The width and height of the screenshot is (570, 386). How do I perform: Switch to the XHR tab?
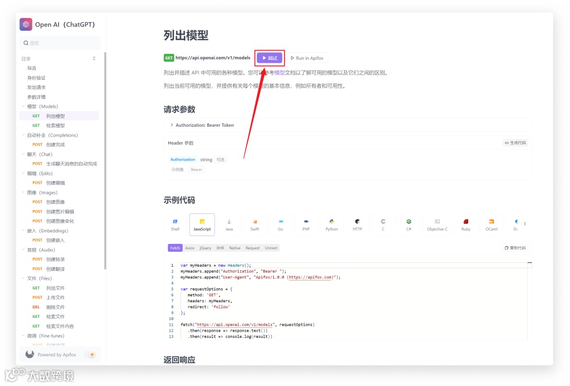[x=220, y=248]
